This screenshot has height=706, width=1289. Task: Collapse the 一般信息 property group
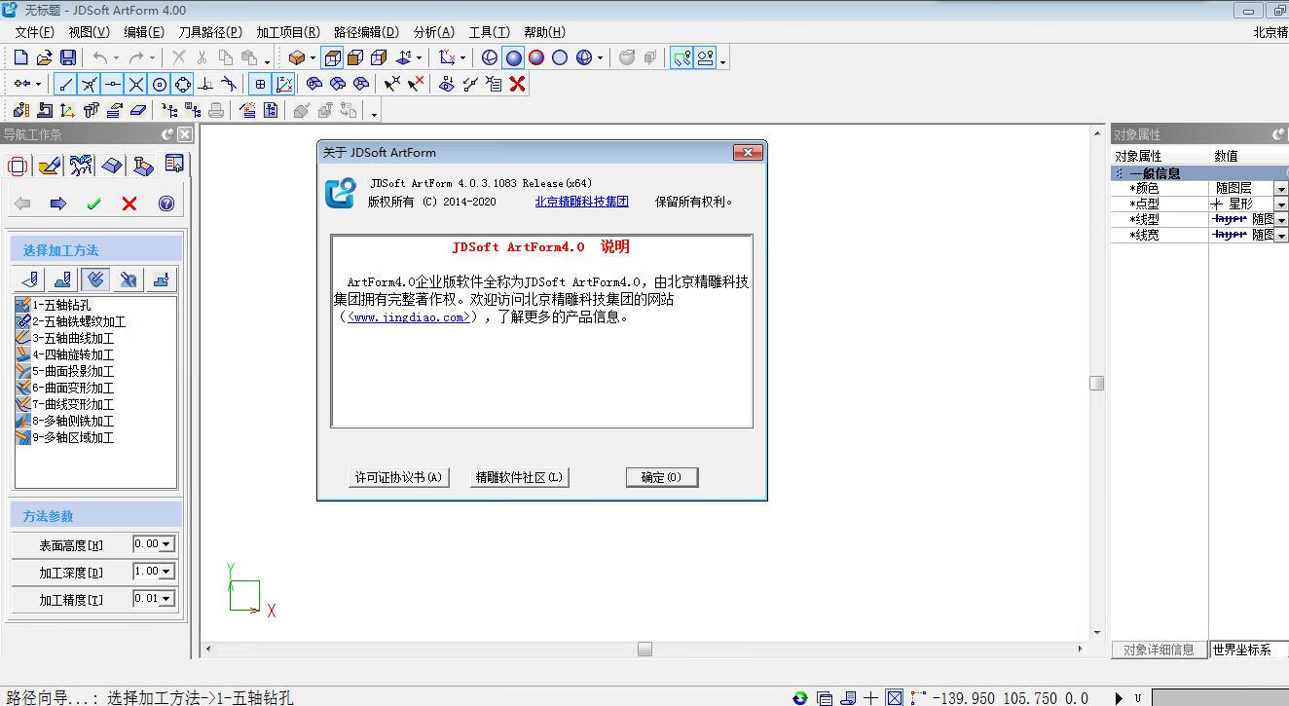click(1120, 173)
